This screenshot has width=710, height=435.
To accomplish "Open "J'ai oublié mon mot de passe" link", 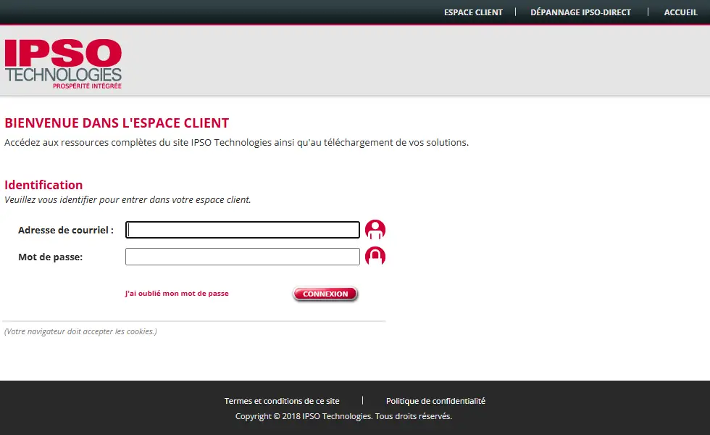I will (177, 293).
